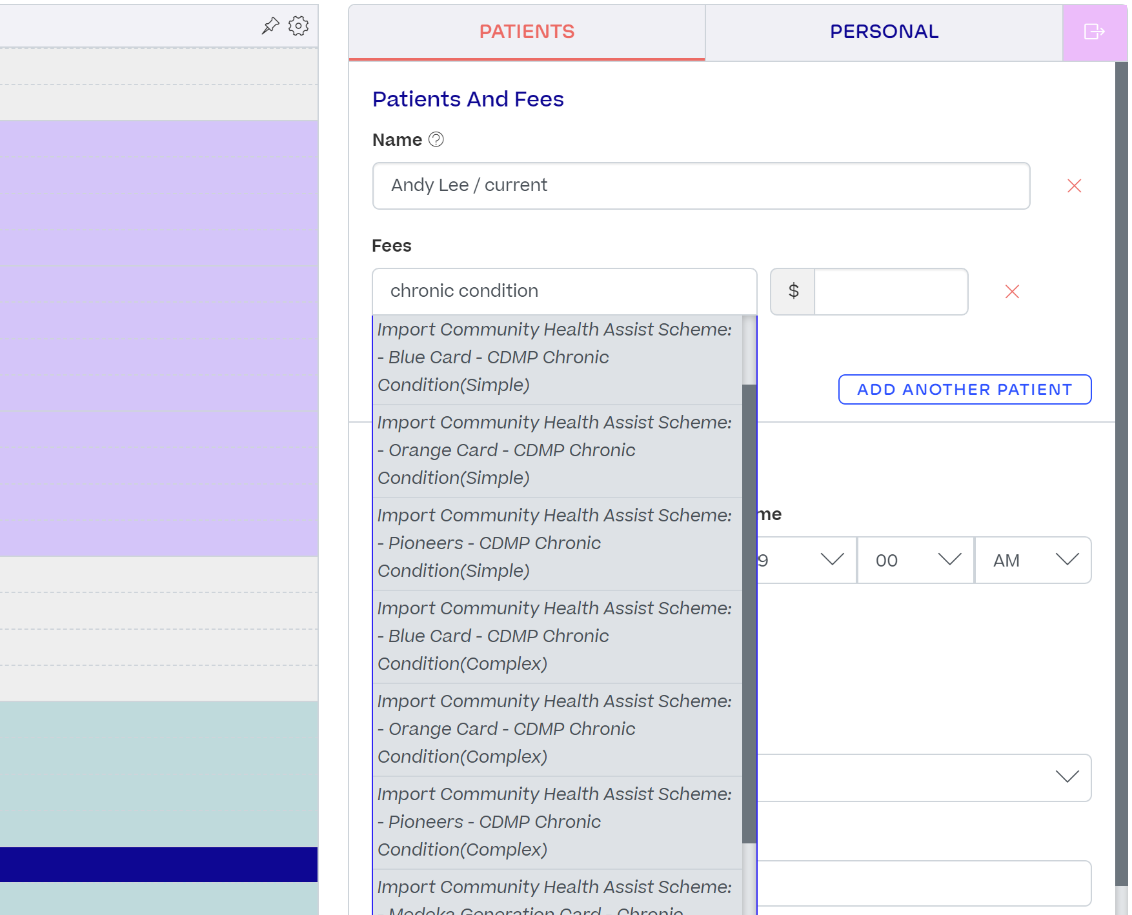Open calendar settings gear icon

(298, 26)
